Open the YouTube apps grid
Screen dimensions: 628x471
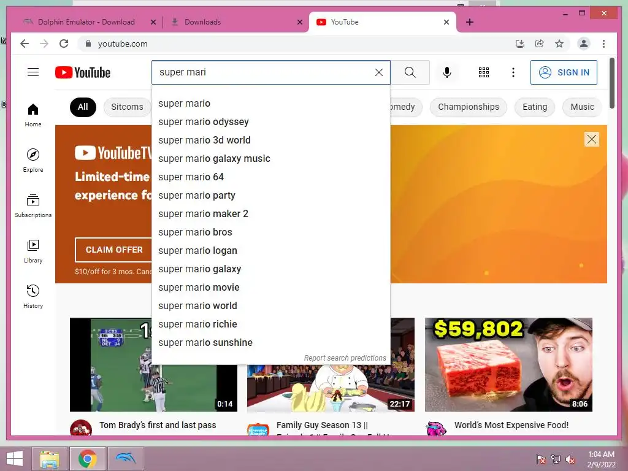483,72
